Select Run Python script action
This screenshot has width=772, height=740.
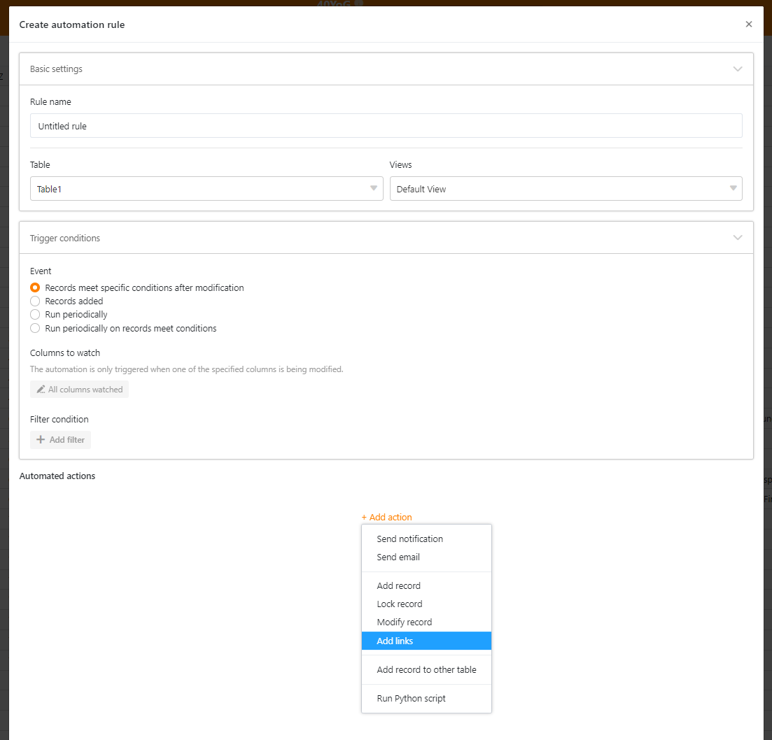(x=411, y=699)
